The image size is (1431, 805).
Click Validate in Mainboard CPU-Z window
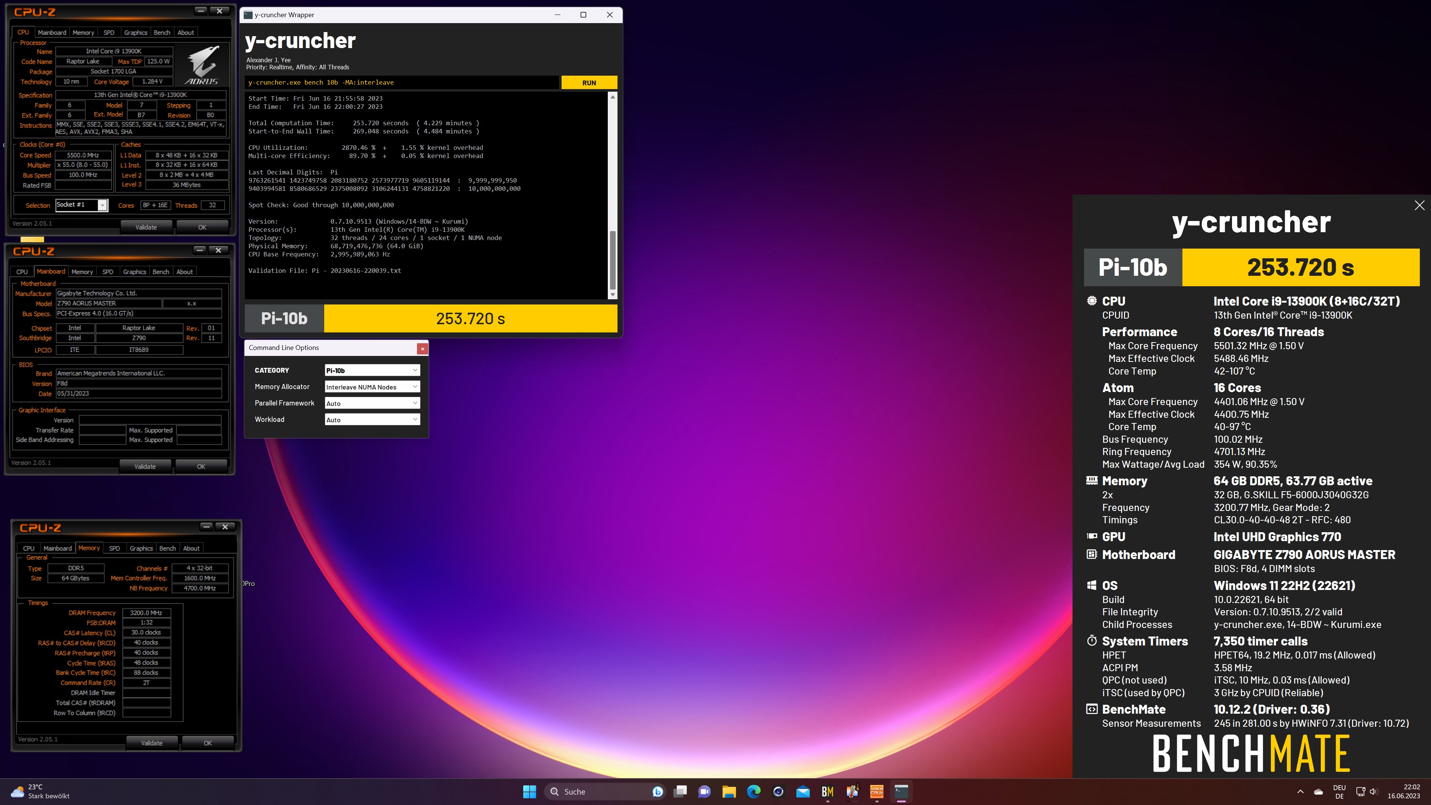point(145,467)
